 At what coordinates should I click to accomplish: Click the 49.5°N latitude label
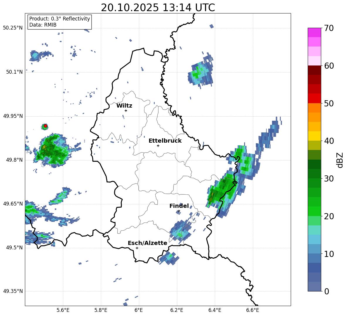(14, 247)
